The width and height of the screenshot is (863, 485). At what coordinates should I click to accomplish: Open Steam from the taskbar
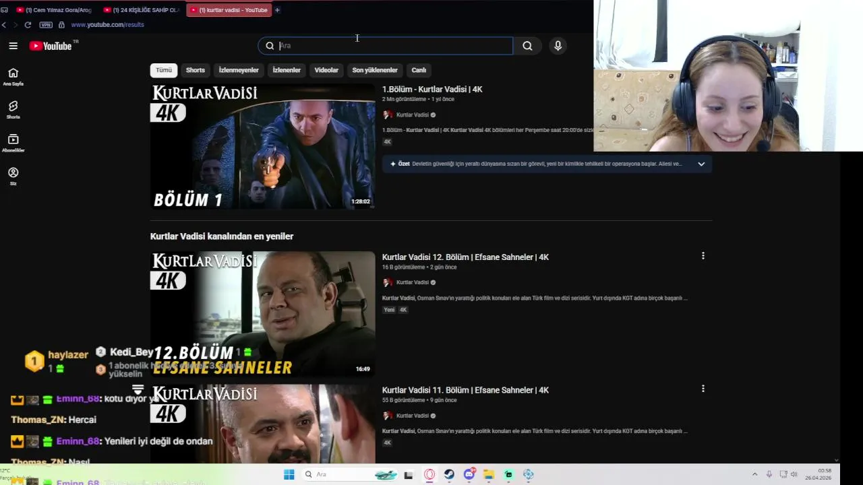449,475
